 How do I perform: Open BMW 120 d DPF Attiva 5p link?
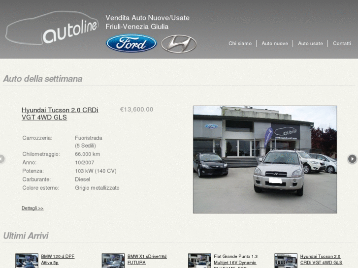[58, 259]
